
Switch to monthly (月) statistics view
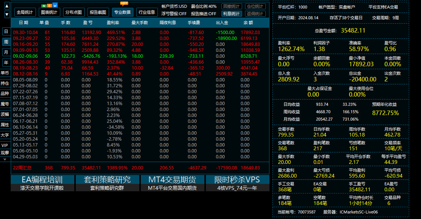pos(6,52)
